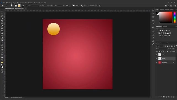Select the Rectangular Marquee tool
177x100 pixels.
pyautogui.click(x=2, y=14)
